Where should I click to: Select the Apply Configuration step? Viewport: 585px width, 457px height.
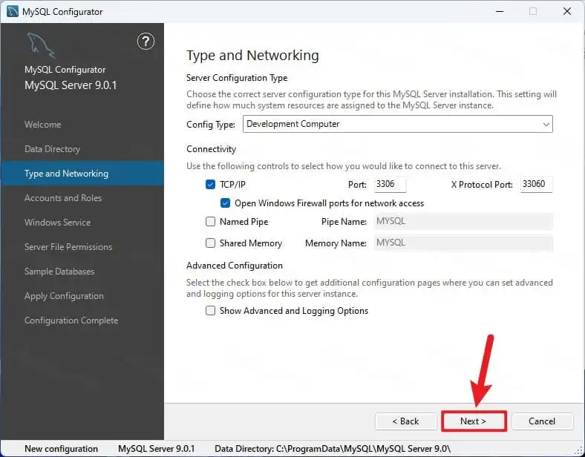[x=64, y=296]
